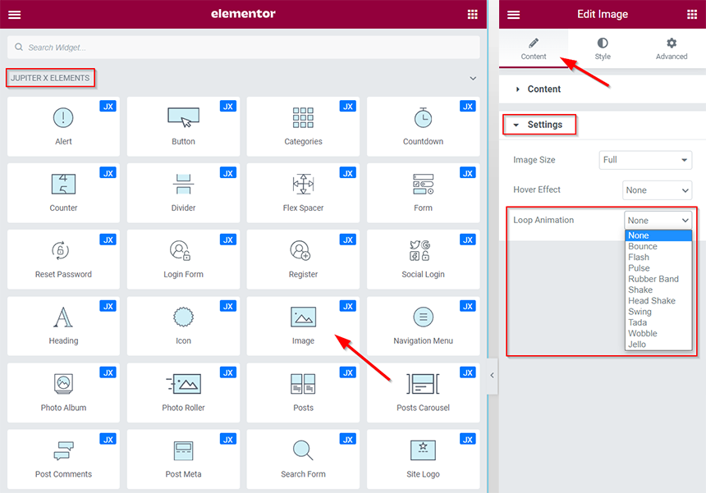Switch to the Content tab
The image size is (706, 493).
[534, 48]
